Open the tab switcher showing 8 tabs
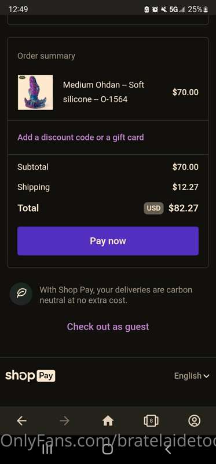216x464 pixels. (151, 420)
